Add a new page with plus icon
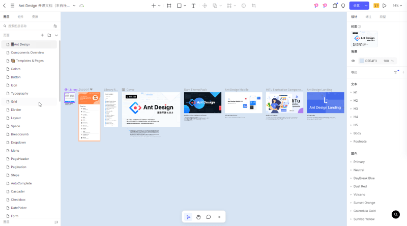The image size is (407, 226). coord(42,35)
